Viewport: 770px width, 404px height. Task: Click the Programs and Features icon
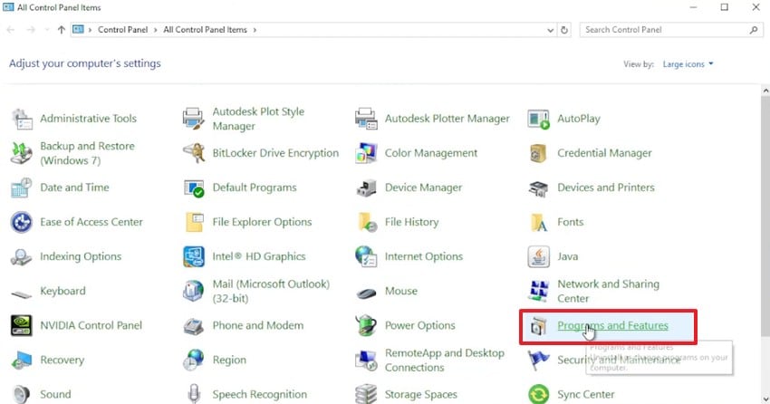(x=538, y=326)
